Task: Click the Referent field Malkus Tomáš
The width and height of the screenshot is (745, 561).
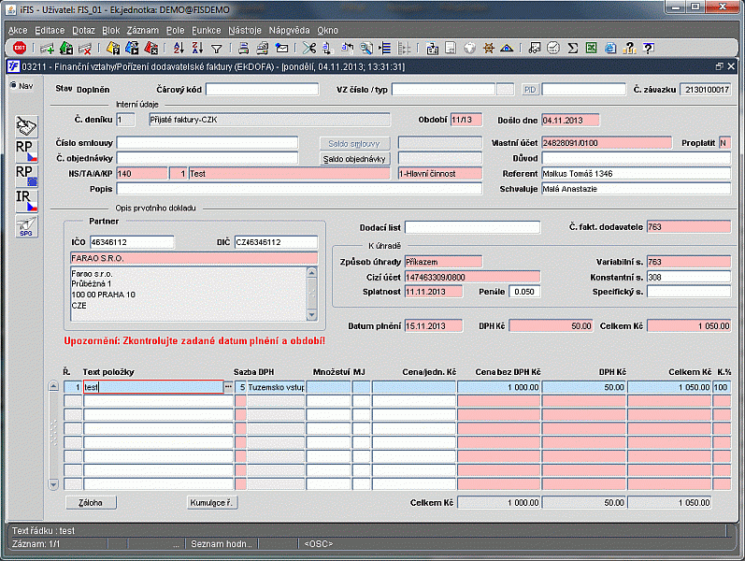Action: [636, 174]
